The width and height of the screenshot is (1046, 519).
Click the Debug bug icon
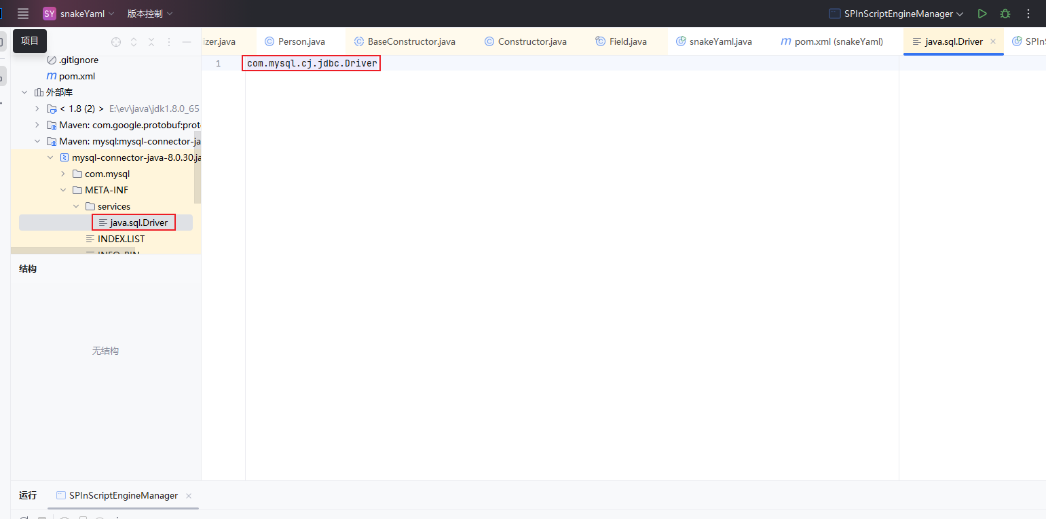(1005, 14)
